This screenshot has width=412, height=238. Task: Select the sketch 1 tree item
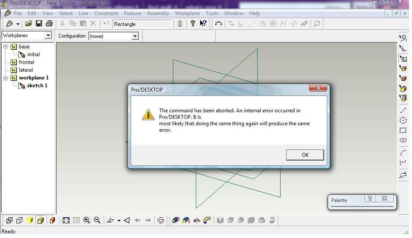[x=37, y=86]
